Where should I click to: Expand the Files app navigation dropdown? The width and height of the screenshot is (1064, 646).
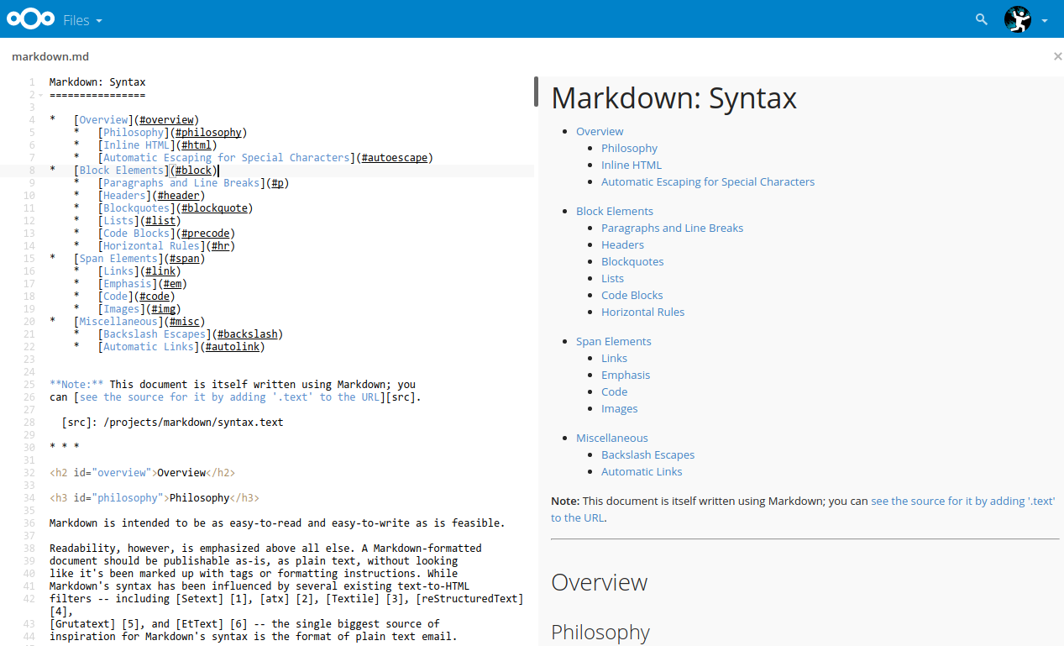pos(98,20)
